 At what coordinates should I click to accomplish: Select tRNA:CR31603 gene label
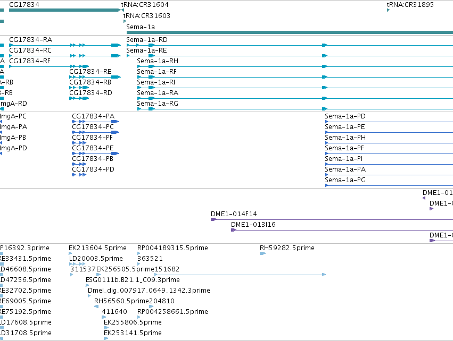point(147,15)
